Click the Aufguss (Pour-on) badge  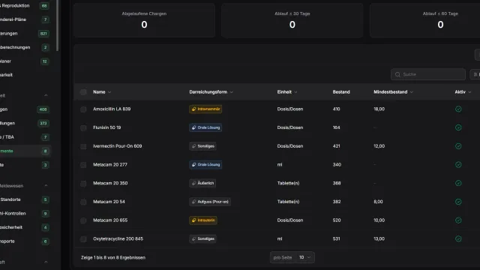210,202
